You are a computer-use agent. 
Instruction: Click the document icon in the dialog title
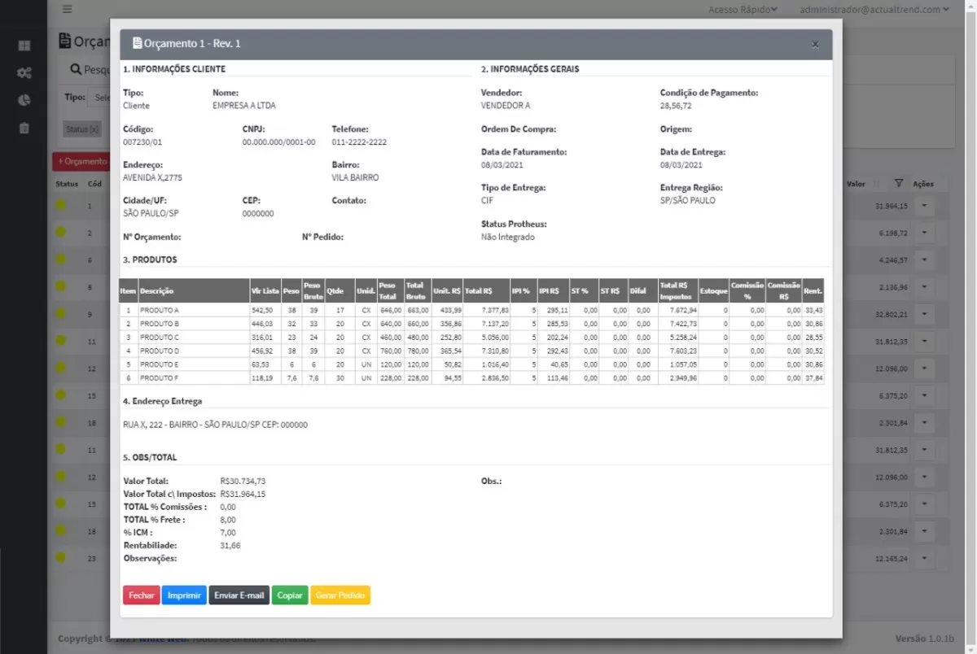click(x=137, y=43)
